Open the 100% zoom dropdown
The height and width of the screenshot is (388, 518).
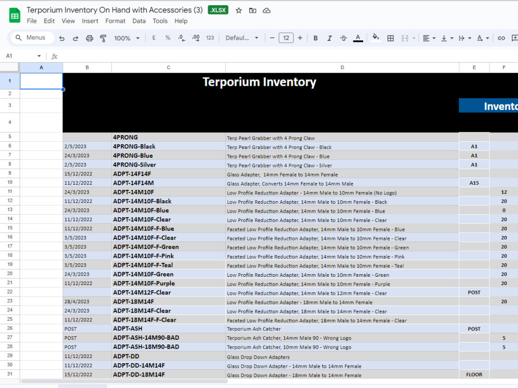point(127,38)
